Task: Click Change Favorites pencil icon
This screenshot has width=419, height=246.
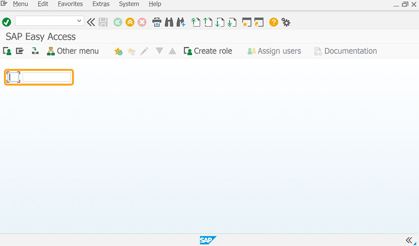Action: [144, 51]
